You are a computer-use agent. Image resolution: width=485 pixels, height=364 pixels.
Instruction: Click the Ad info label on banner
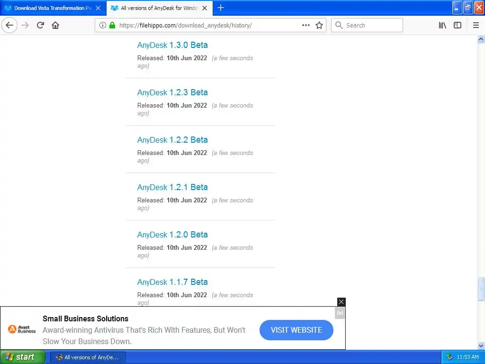tap(340, 313)
